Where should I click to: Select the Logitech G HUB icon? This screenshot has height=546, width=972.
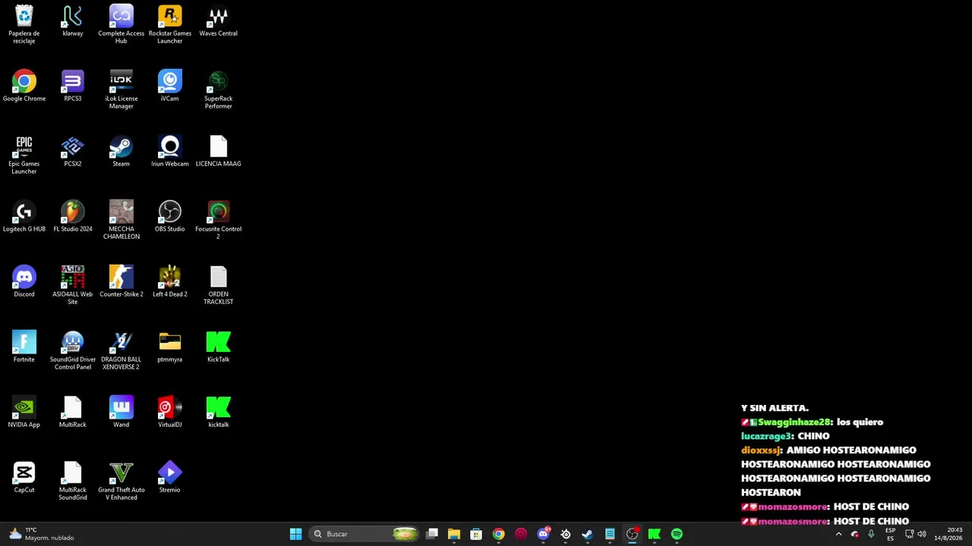pyautogui.click(x=24, y=217)
